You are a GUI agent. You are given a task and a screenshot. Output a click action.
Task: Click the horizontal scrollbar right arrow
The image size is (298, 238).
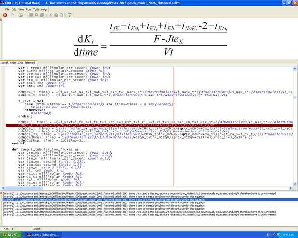click(x=291, y=188)
